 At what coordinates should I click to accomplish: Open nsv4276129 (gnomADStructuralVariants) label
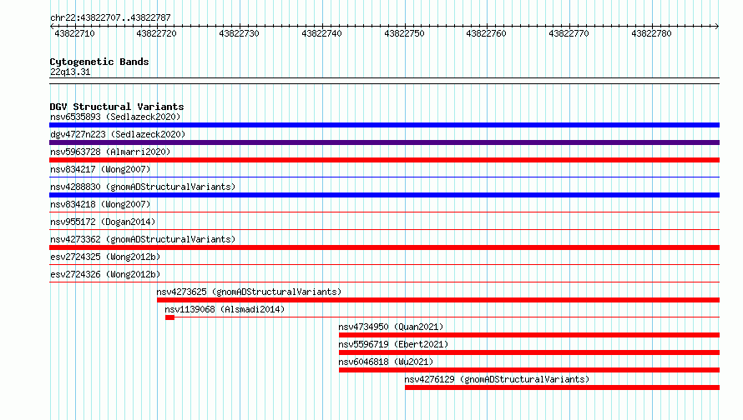point(497,379)
